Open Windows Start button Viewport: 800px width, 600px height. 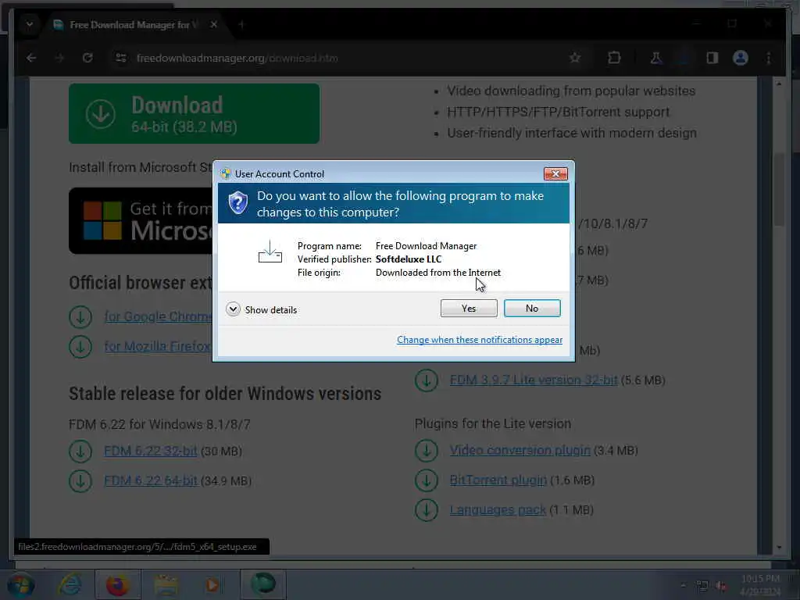click(20, 585)
